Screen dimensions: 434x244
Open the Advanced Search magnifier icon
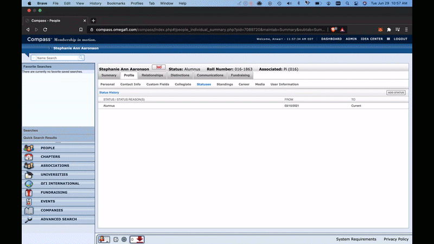pos(29,220)
